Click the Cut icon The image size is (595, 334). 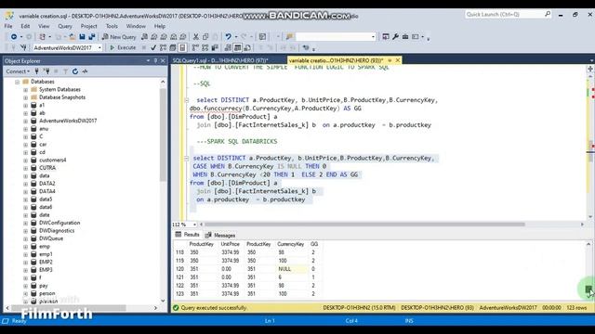(196, 37)
